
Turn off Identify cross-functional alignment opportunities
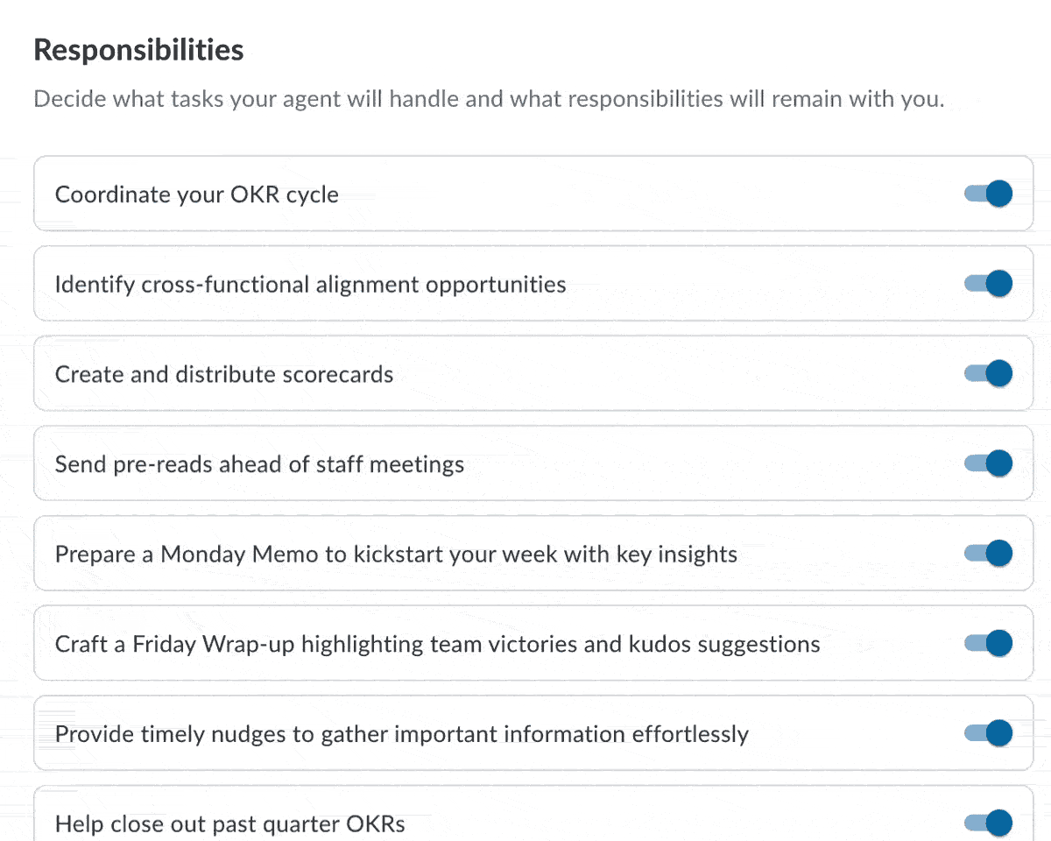[988, 283]
